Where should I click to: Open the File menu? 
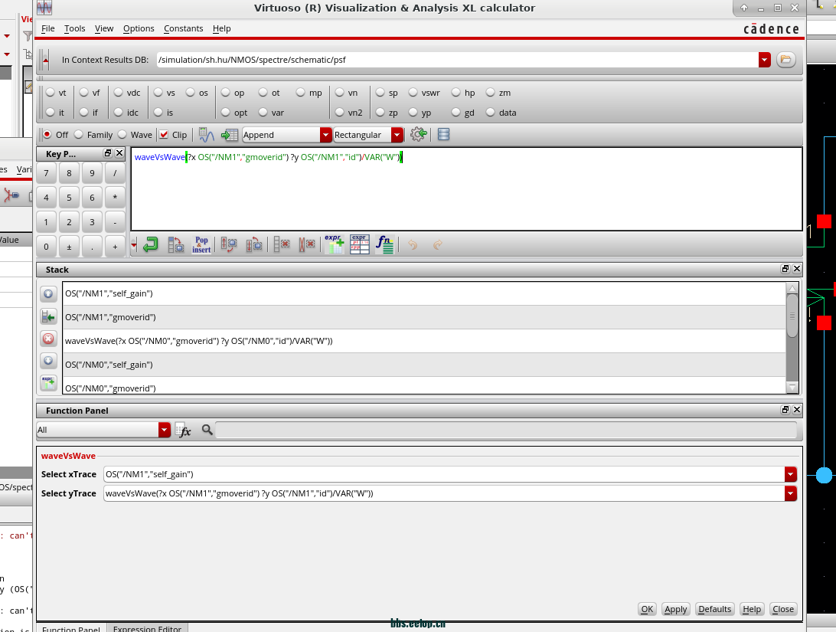point(48,28)
